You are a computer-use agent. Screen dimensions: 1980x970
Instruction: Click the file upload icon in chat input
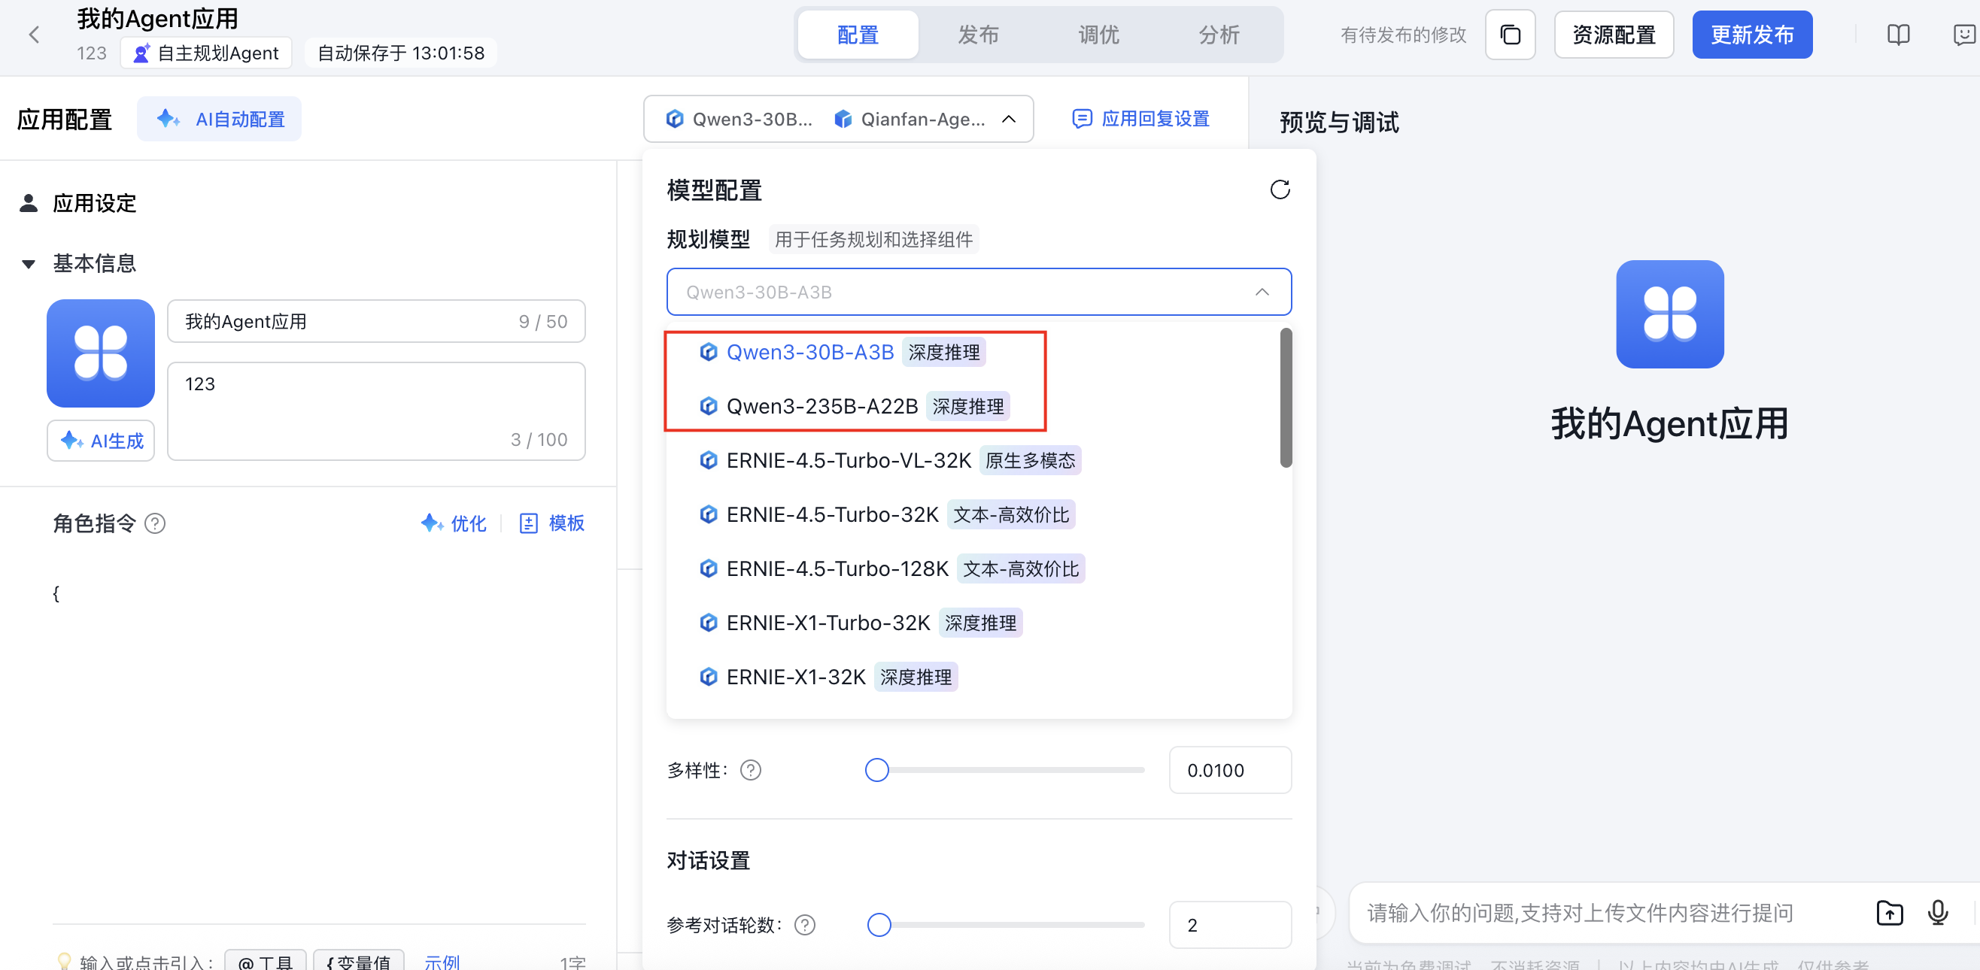click(x=1889, y=912)
